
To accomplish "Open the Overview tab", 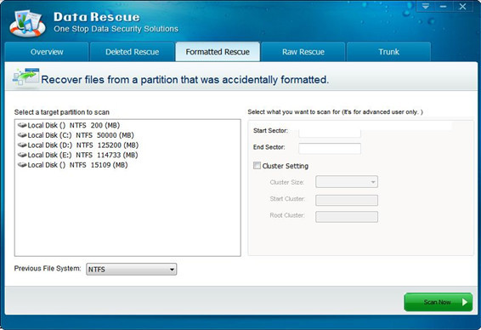I will click(x=47, y=52).
